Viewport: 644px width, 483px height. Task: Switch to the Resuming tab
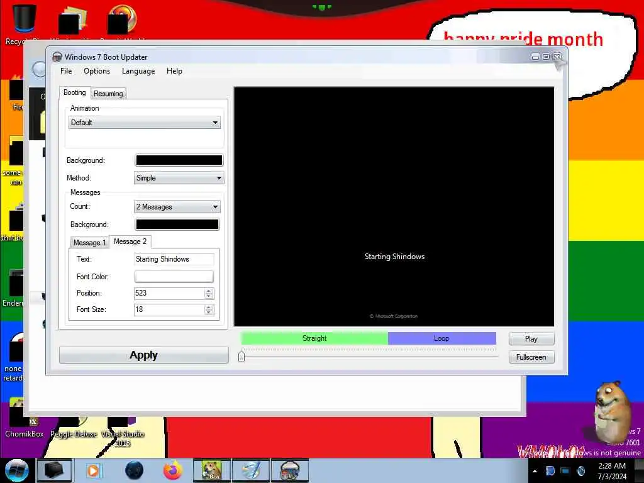[x=108, y=94]
